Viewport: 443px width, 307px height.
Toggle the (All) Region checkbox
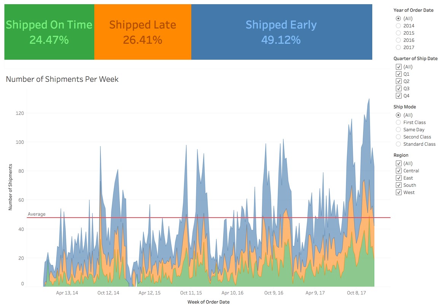pos(399,163)
